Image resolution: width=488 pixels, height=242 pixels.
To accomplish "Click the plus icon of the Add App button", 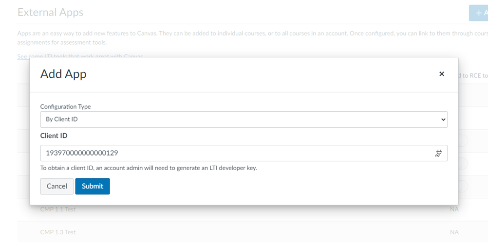I will (x=479, y=13).
